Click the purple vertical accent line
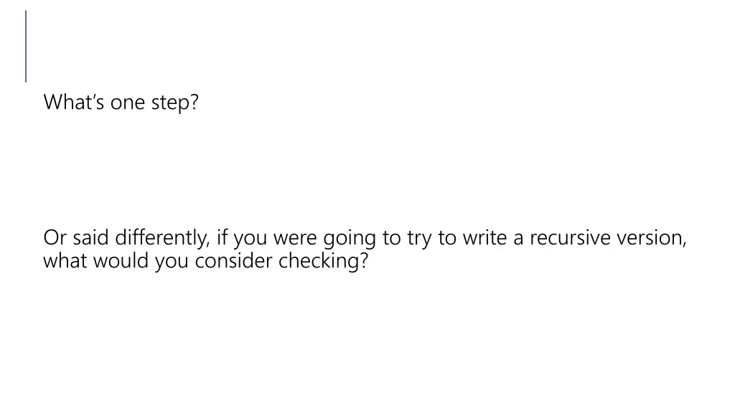Viewport: 735px width, 413px height. click(x=26, y=47)
